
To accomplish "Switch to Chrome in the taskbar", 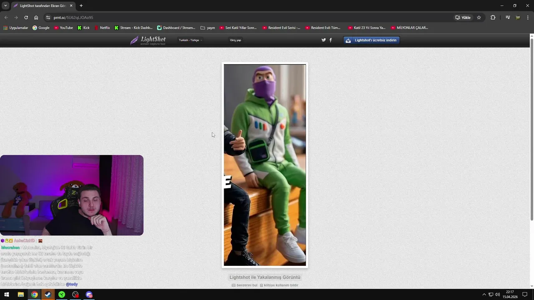I will click(34, 295).
